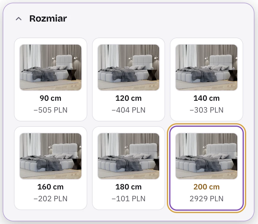Click the −202 PLN price label
258x224 pixels.
coord(51,199)
